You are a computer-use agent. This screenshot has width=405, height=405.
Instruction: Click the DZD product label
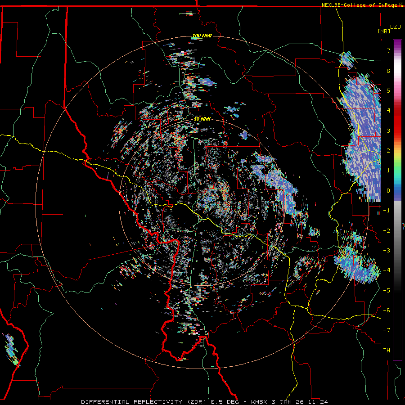pyautogui.click(x=396, y=27)
